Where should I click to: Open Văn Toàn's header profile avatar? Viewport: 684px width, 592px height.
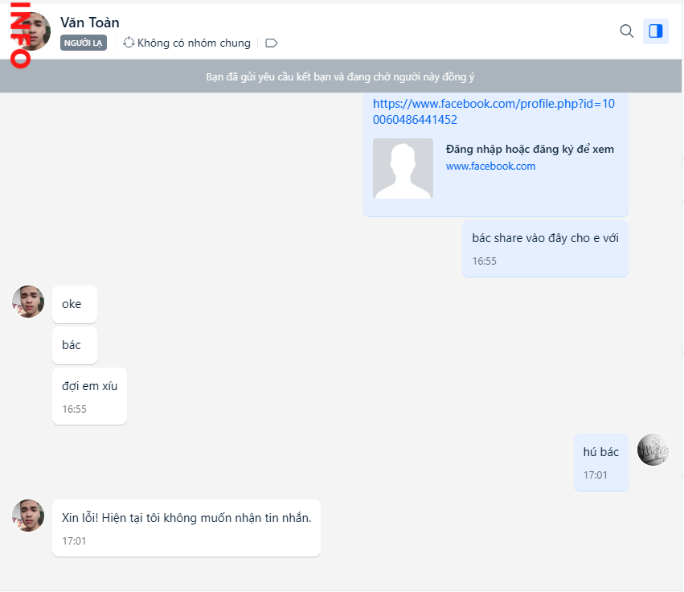(34, 31)
